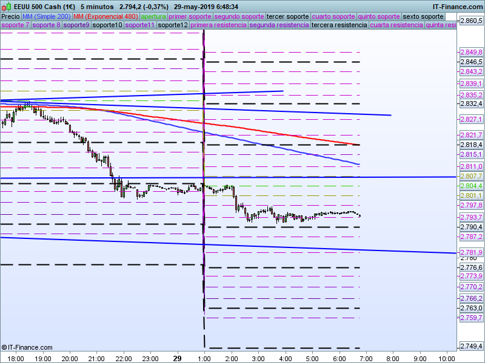Select the quinto soporte label

[379, 17]
